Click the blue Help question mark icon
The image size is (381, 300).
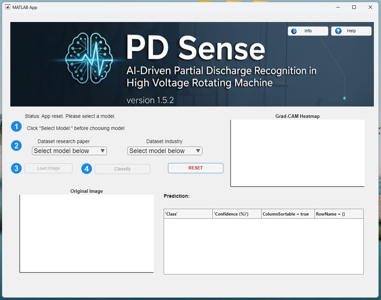[338, 31]
